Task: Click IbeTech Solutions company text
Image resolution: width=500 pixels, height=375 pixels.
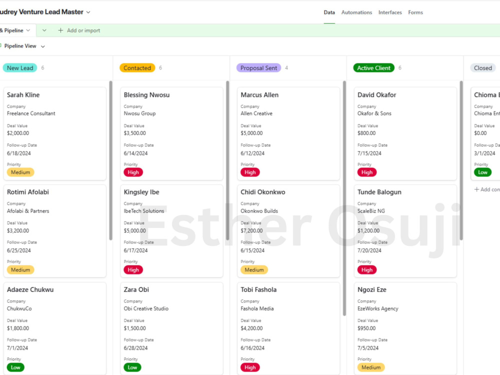Action: click(x=144, y=211)
